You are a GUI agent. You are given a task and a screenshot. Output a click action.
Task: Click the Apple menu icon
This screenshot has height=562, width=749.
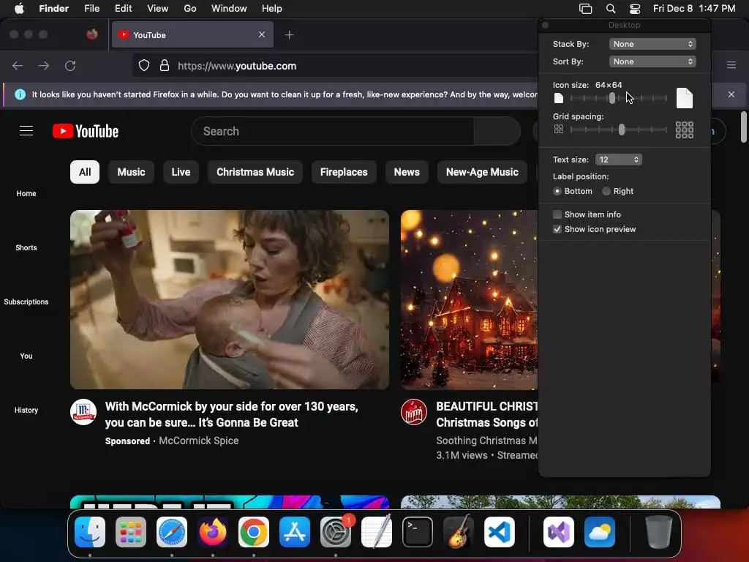click(19, 8)
